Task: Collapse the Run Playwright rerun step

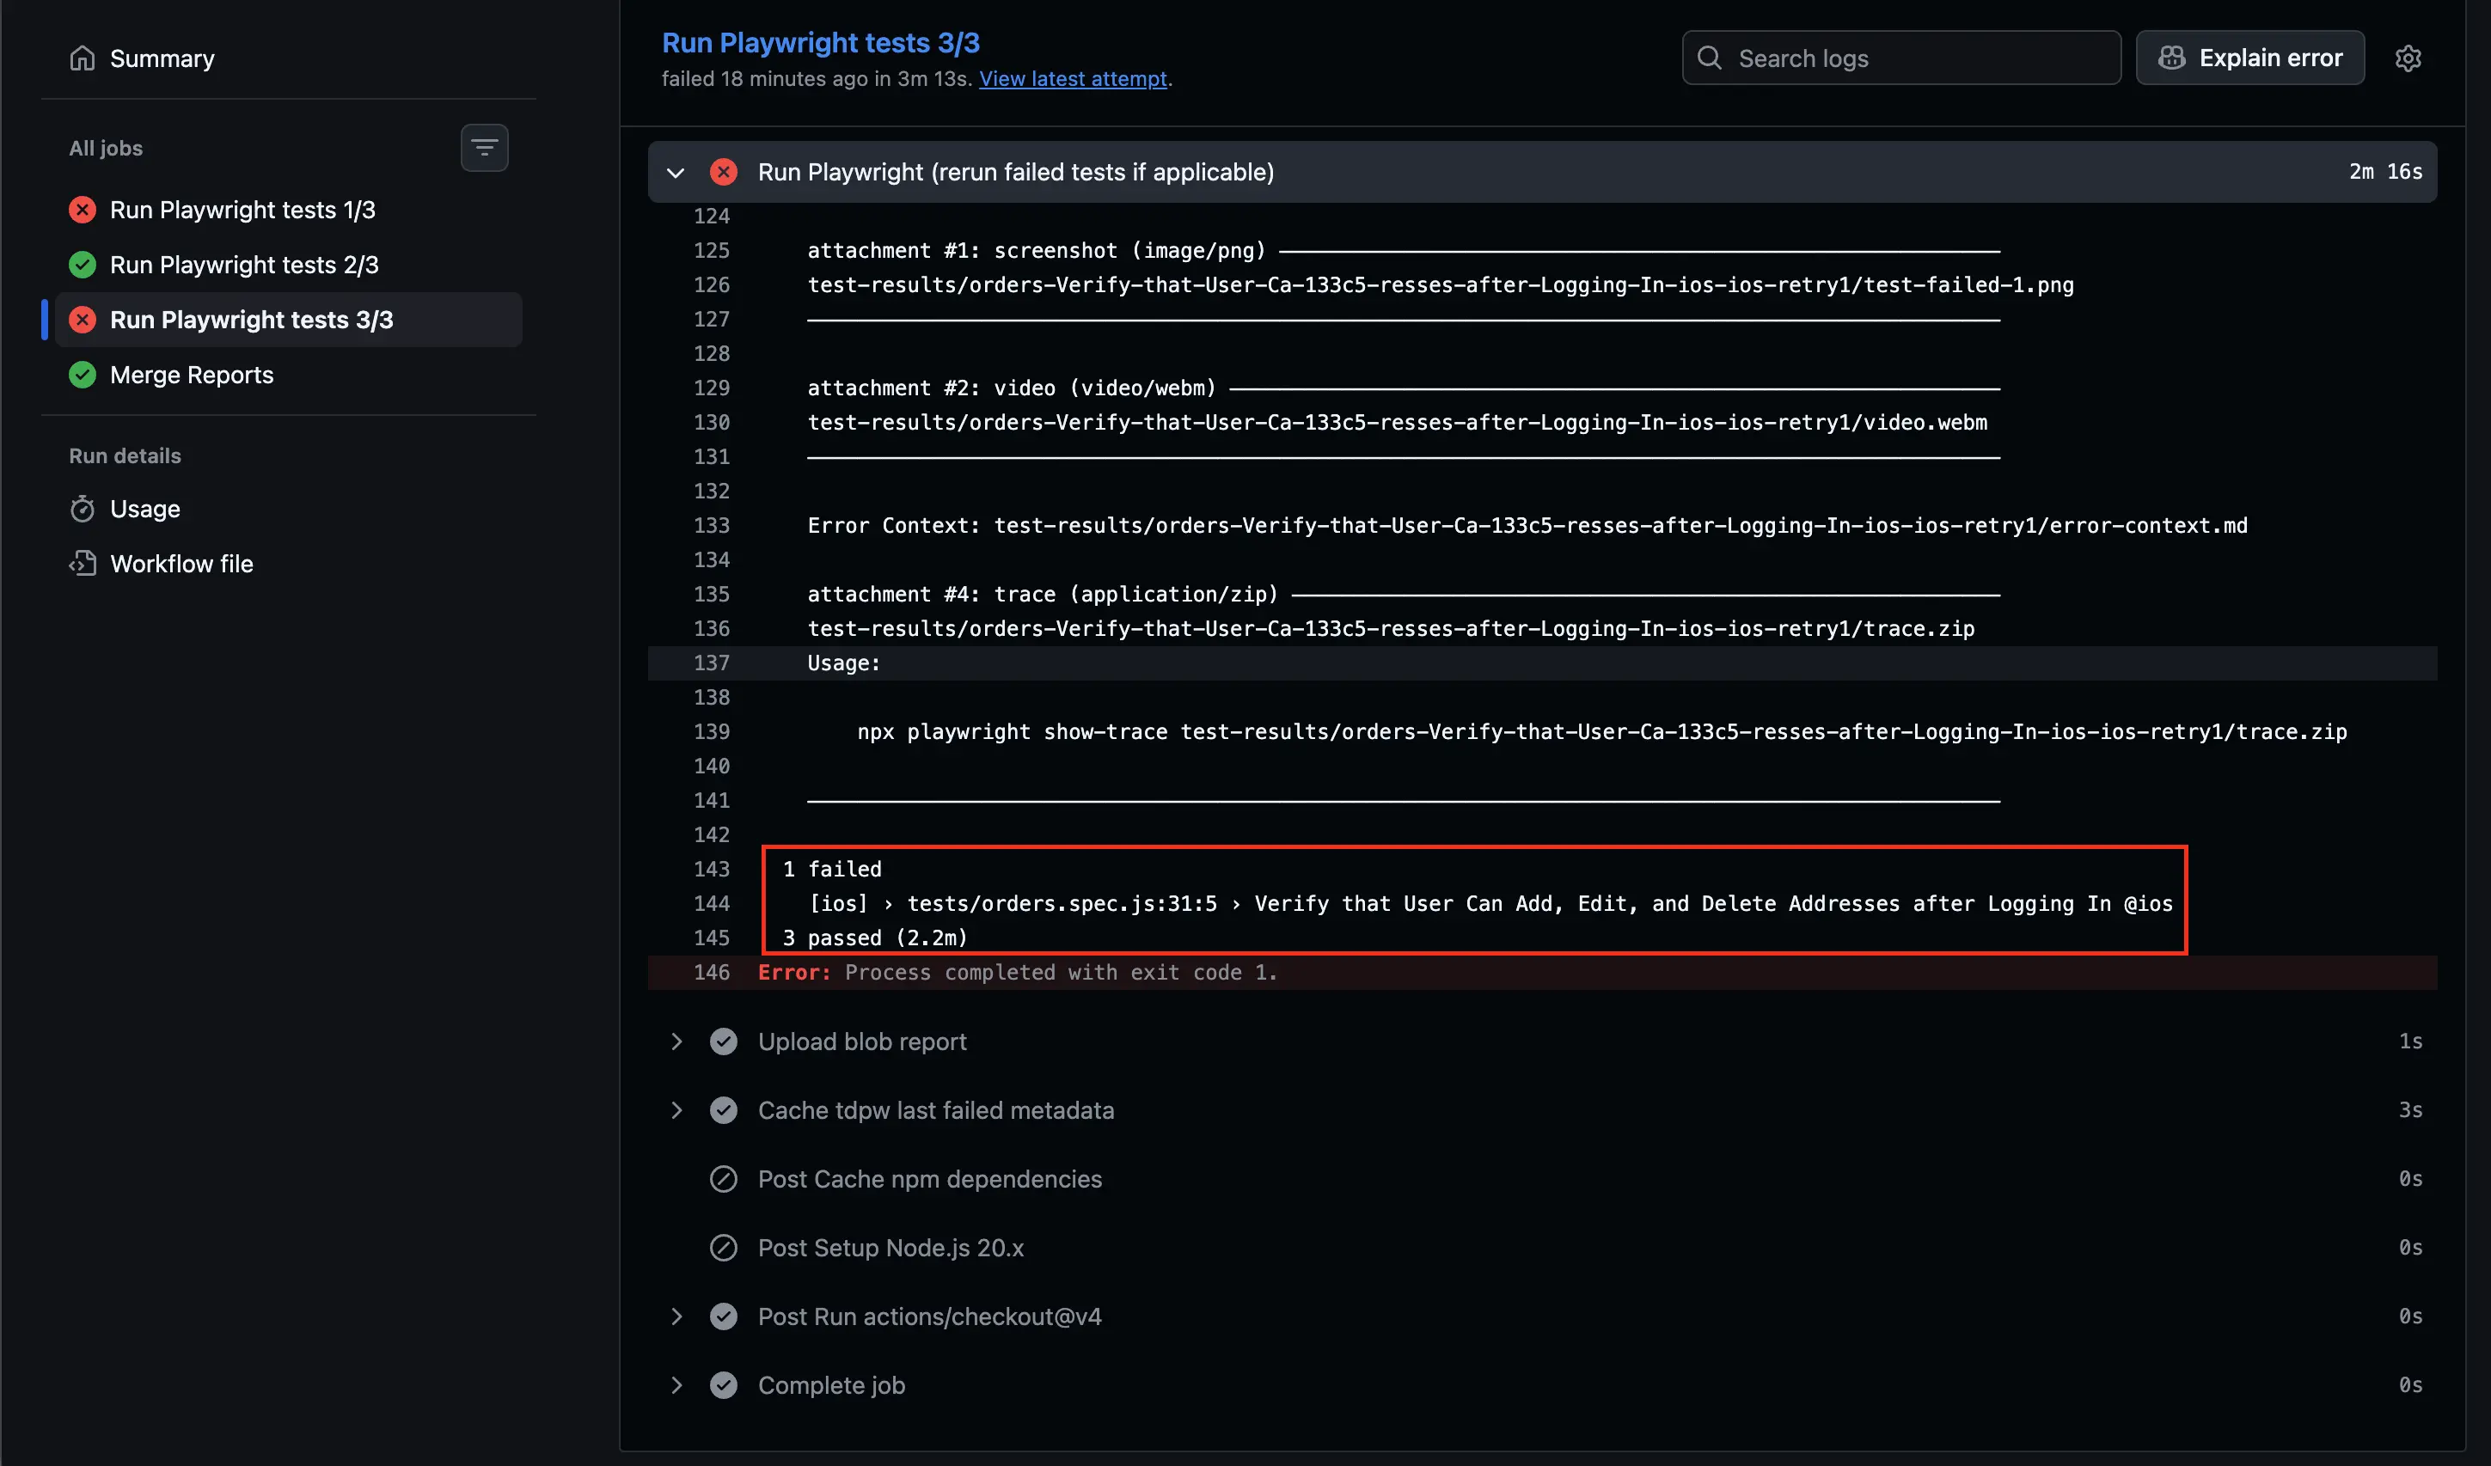Action: click(676, 172)
